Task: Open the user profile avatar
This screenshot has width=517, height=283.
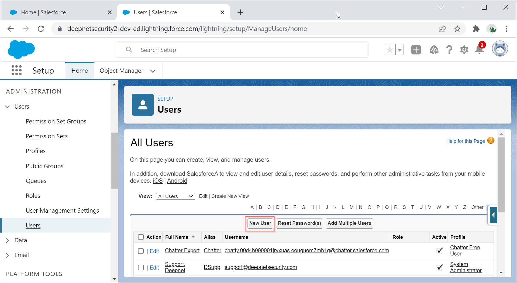Action: pos(500,49)
